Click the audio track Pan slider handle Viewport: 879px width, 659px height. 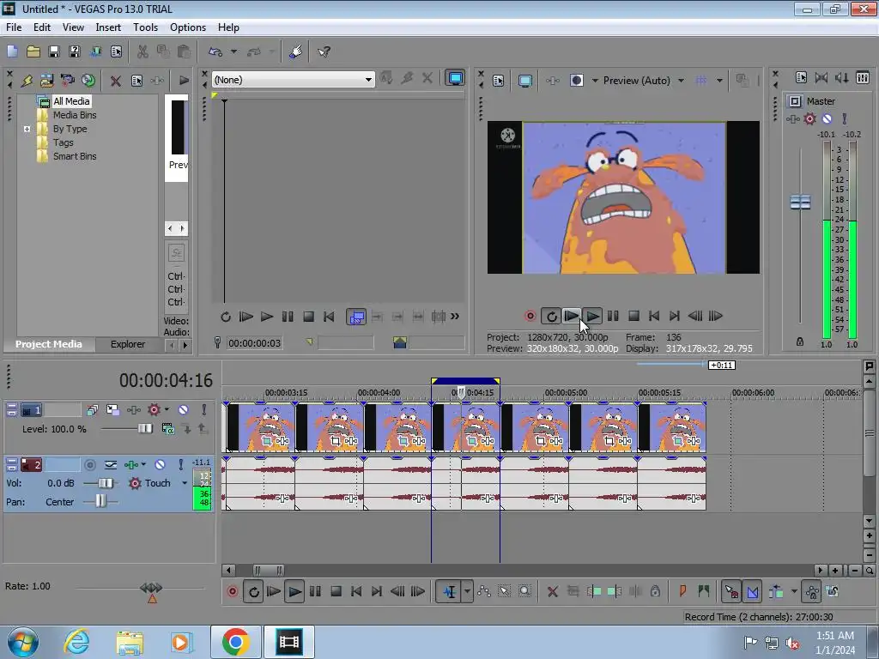[100, 501]
